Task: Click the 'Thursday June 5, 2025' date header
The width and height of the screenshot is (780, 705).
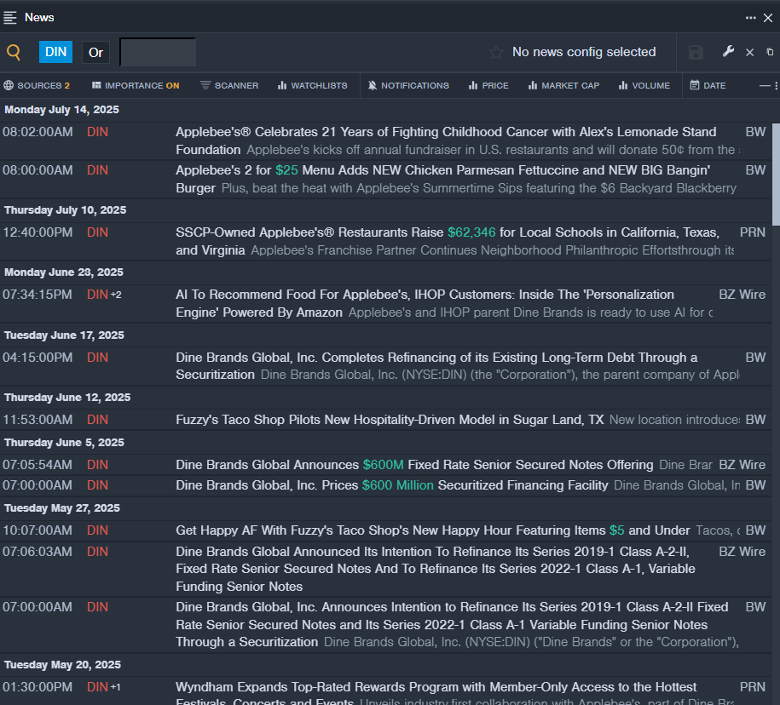Action: pos(64,443)
